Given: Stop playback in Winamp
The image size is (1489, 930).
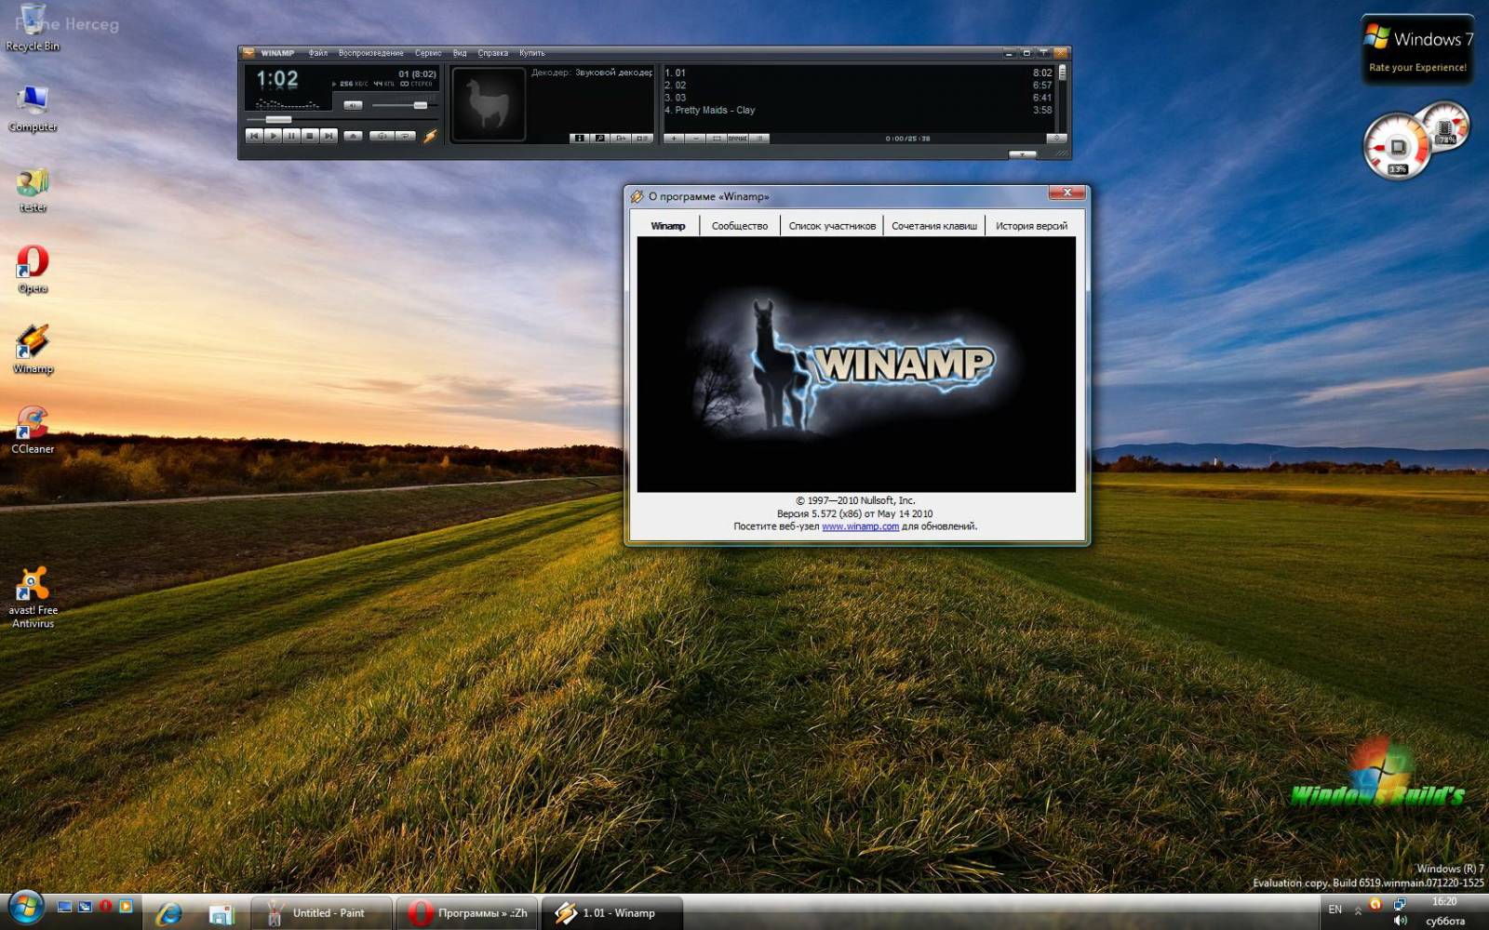Looking at the screenshot, I should (310, 136).
